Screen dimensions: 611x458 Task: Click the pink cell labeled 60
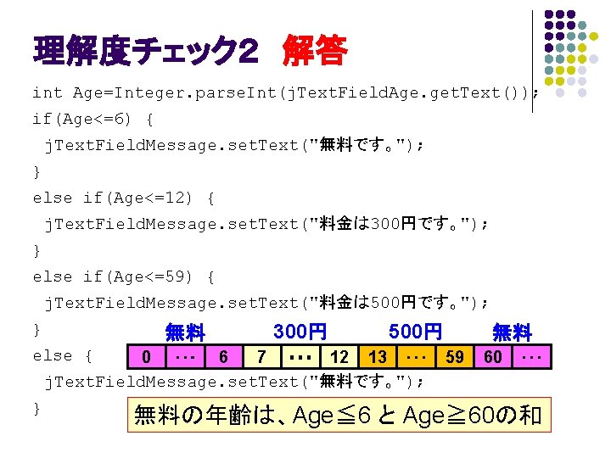coord(492,357)
